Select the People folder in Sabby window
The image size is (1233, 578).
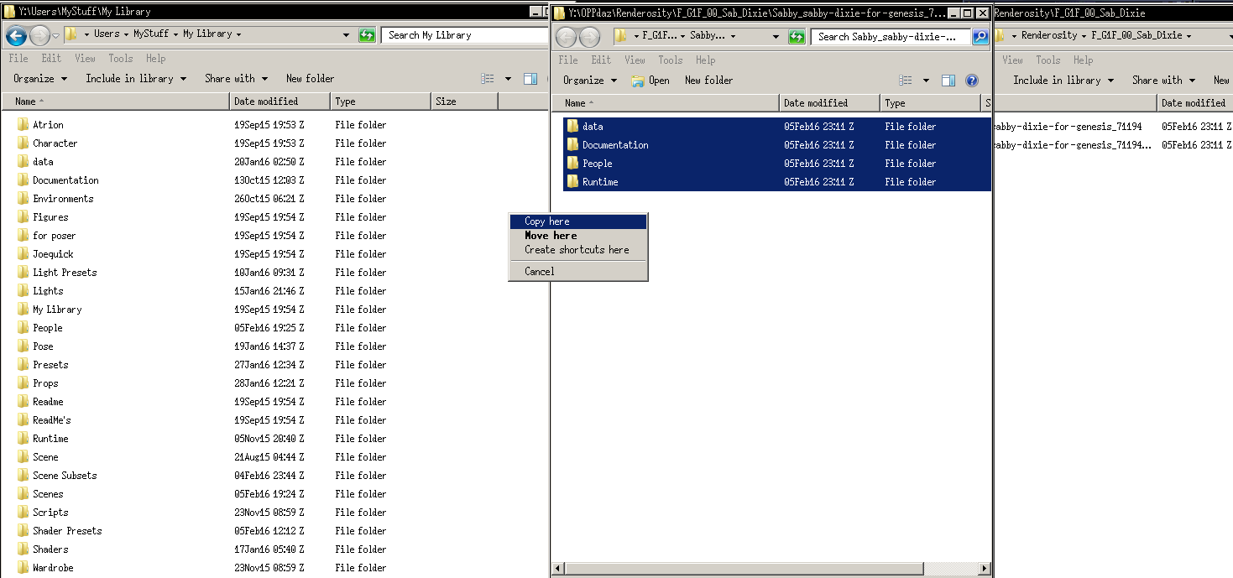click(x=777, y=164)
